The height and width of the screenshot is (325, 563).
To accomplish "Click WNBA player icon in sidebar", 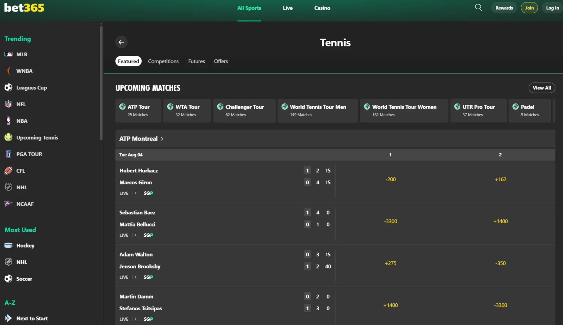I will [x=8, y=71].
